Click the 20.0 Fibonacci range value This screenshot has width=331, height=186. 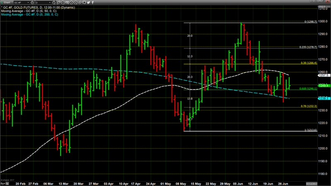(190, 36)
